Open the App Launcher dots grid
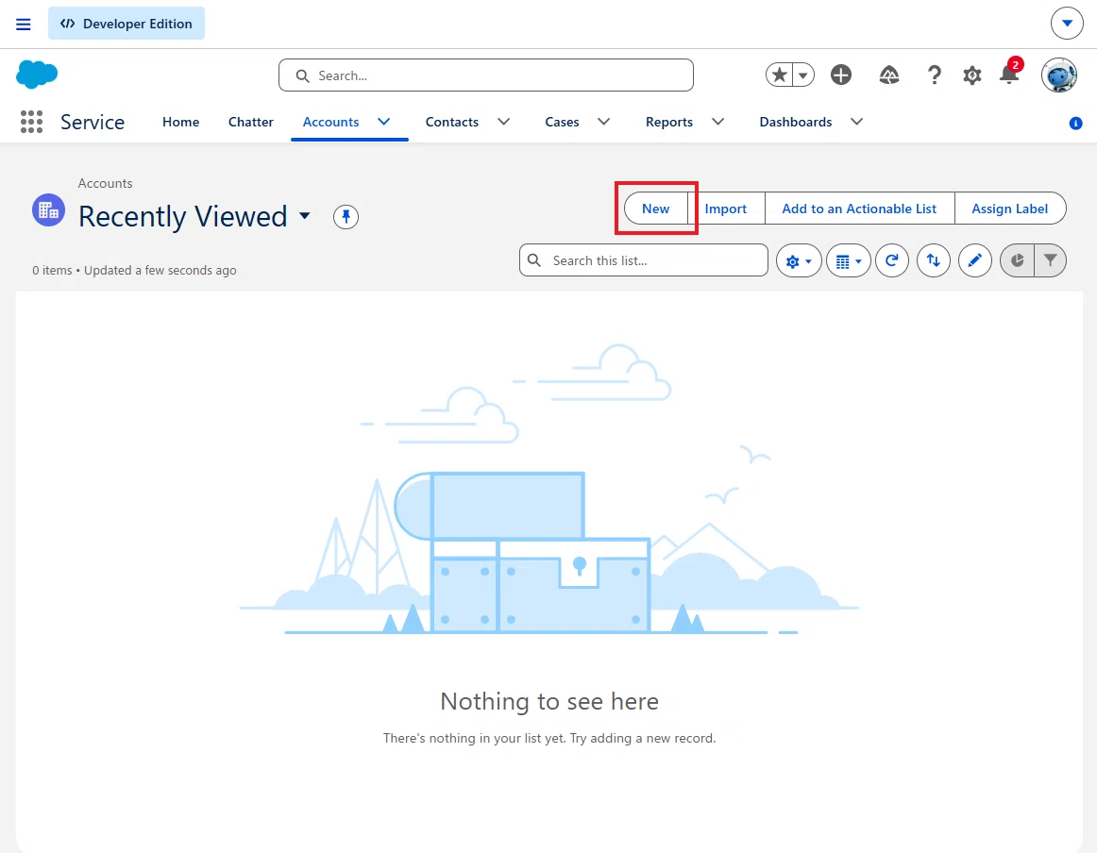1097x853 pixels. coord(31,122)
